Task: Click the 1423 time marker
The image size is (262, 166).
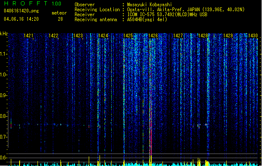Action: point(78,36)
